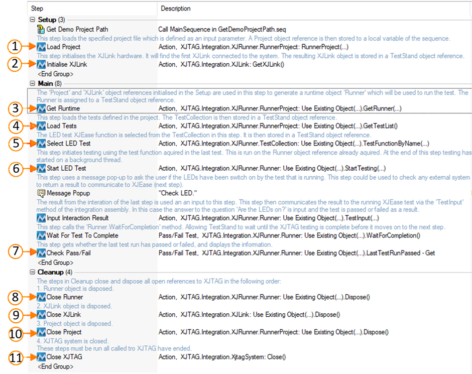Collapse the Main step group
This screenshot has height=374, width=472.
[33, 83]
